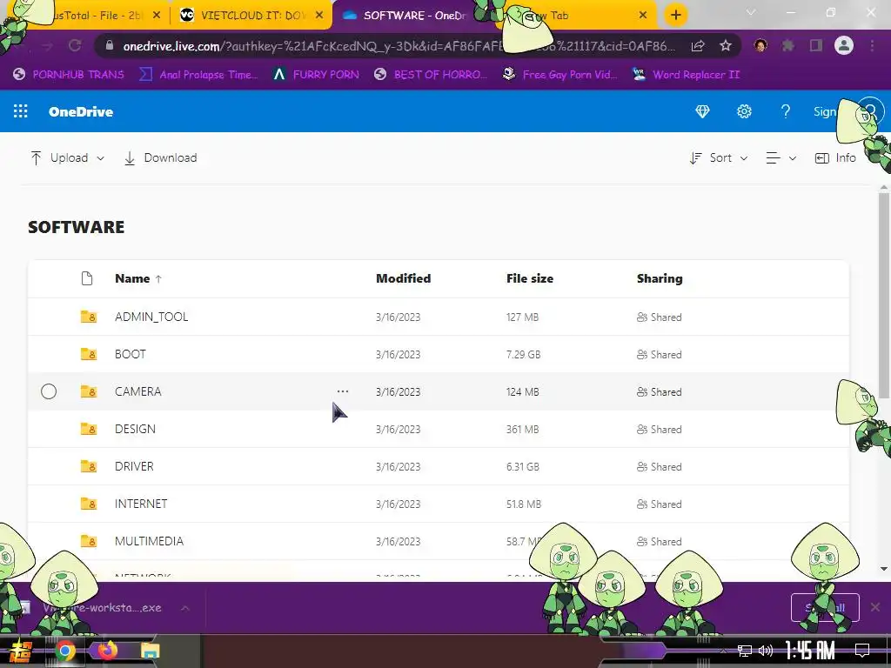This screenshot has height=668, width=891.
Task: Switch to the VIETCLOUD IT tab
Action: coord(251,16)
